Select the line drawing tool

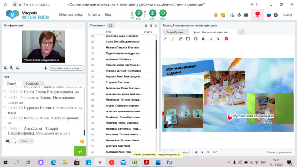[x=165, y=39]
